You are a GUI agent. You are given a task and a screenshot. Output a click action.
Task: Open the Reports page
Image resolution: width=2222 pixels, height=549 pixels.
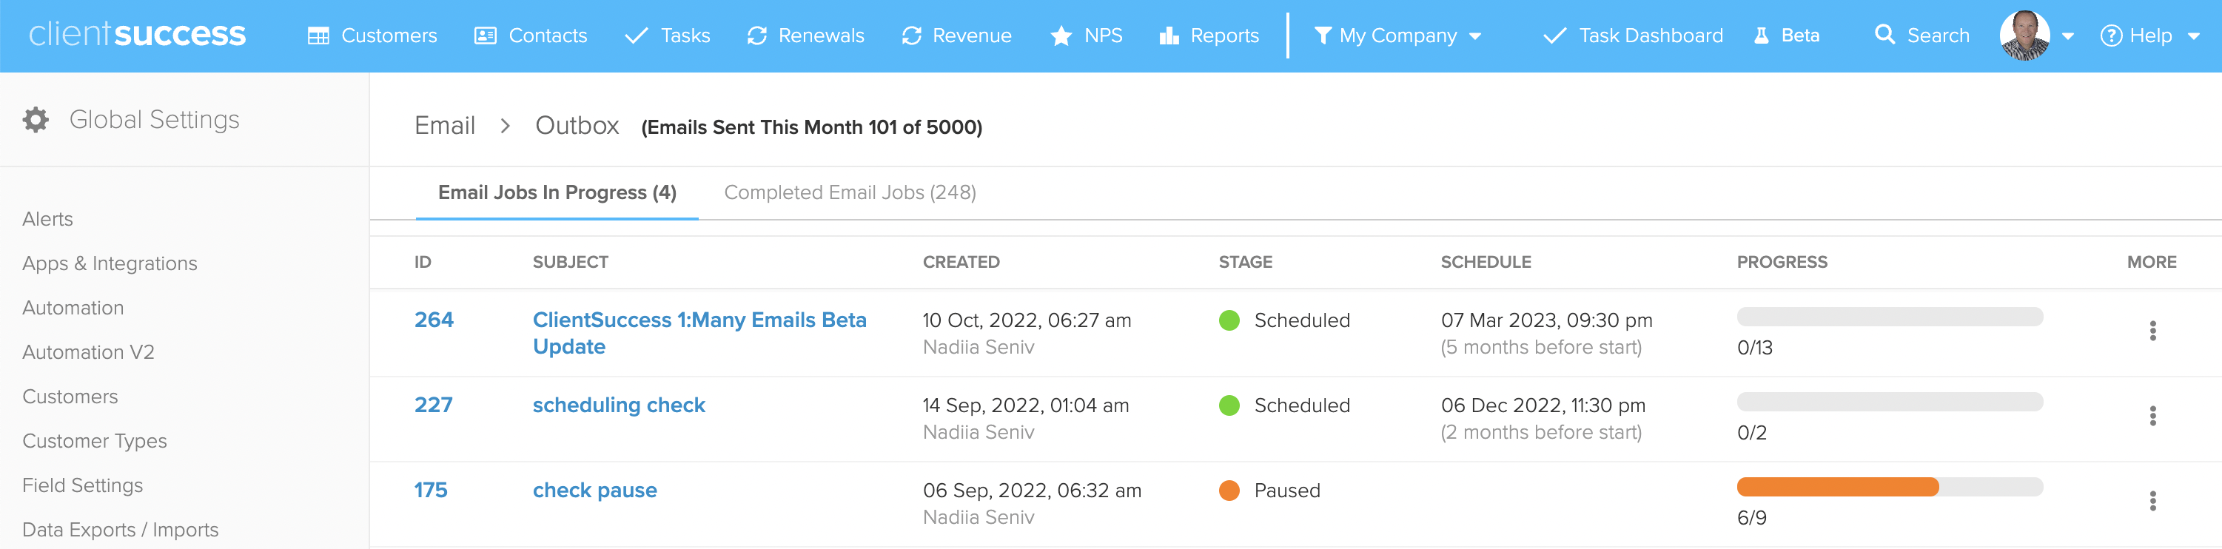(x=1224, y=36)
